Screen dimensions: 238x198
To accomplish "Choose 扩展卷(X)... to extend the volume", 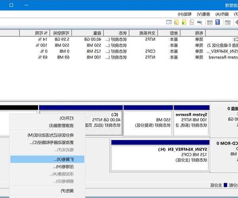I will [x=47, y=159].
